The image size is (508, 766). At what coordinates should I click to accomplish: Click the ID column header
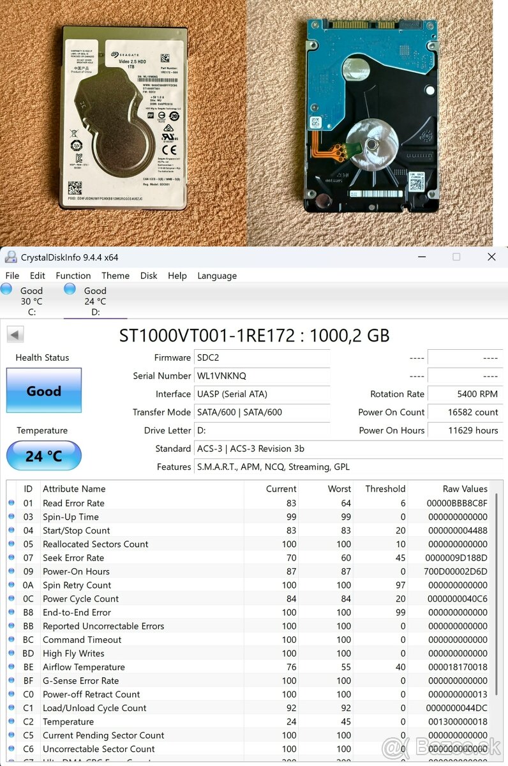pyautogui.click(x=28, y=489)
